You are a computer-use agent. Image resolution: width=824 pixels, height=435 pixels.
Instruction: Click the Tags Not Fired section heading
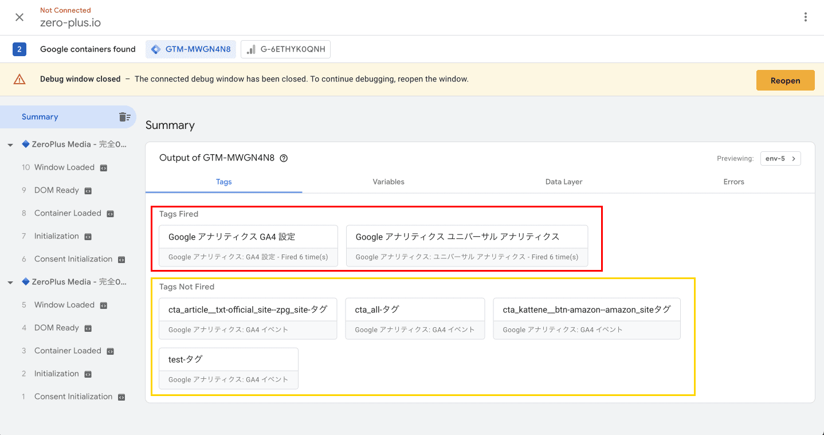(187, 287)
